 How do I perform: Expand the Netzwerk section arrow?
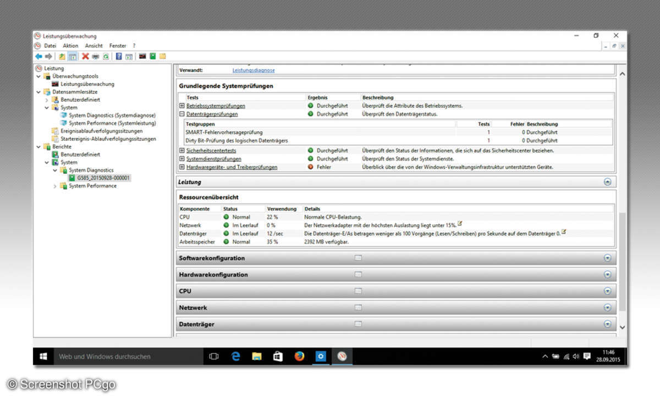click(x=607, y=307)
